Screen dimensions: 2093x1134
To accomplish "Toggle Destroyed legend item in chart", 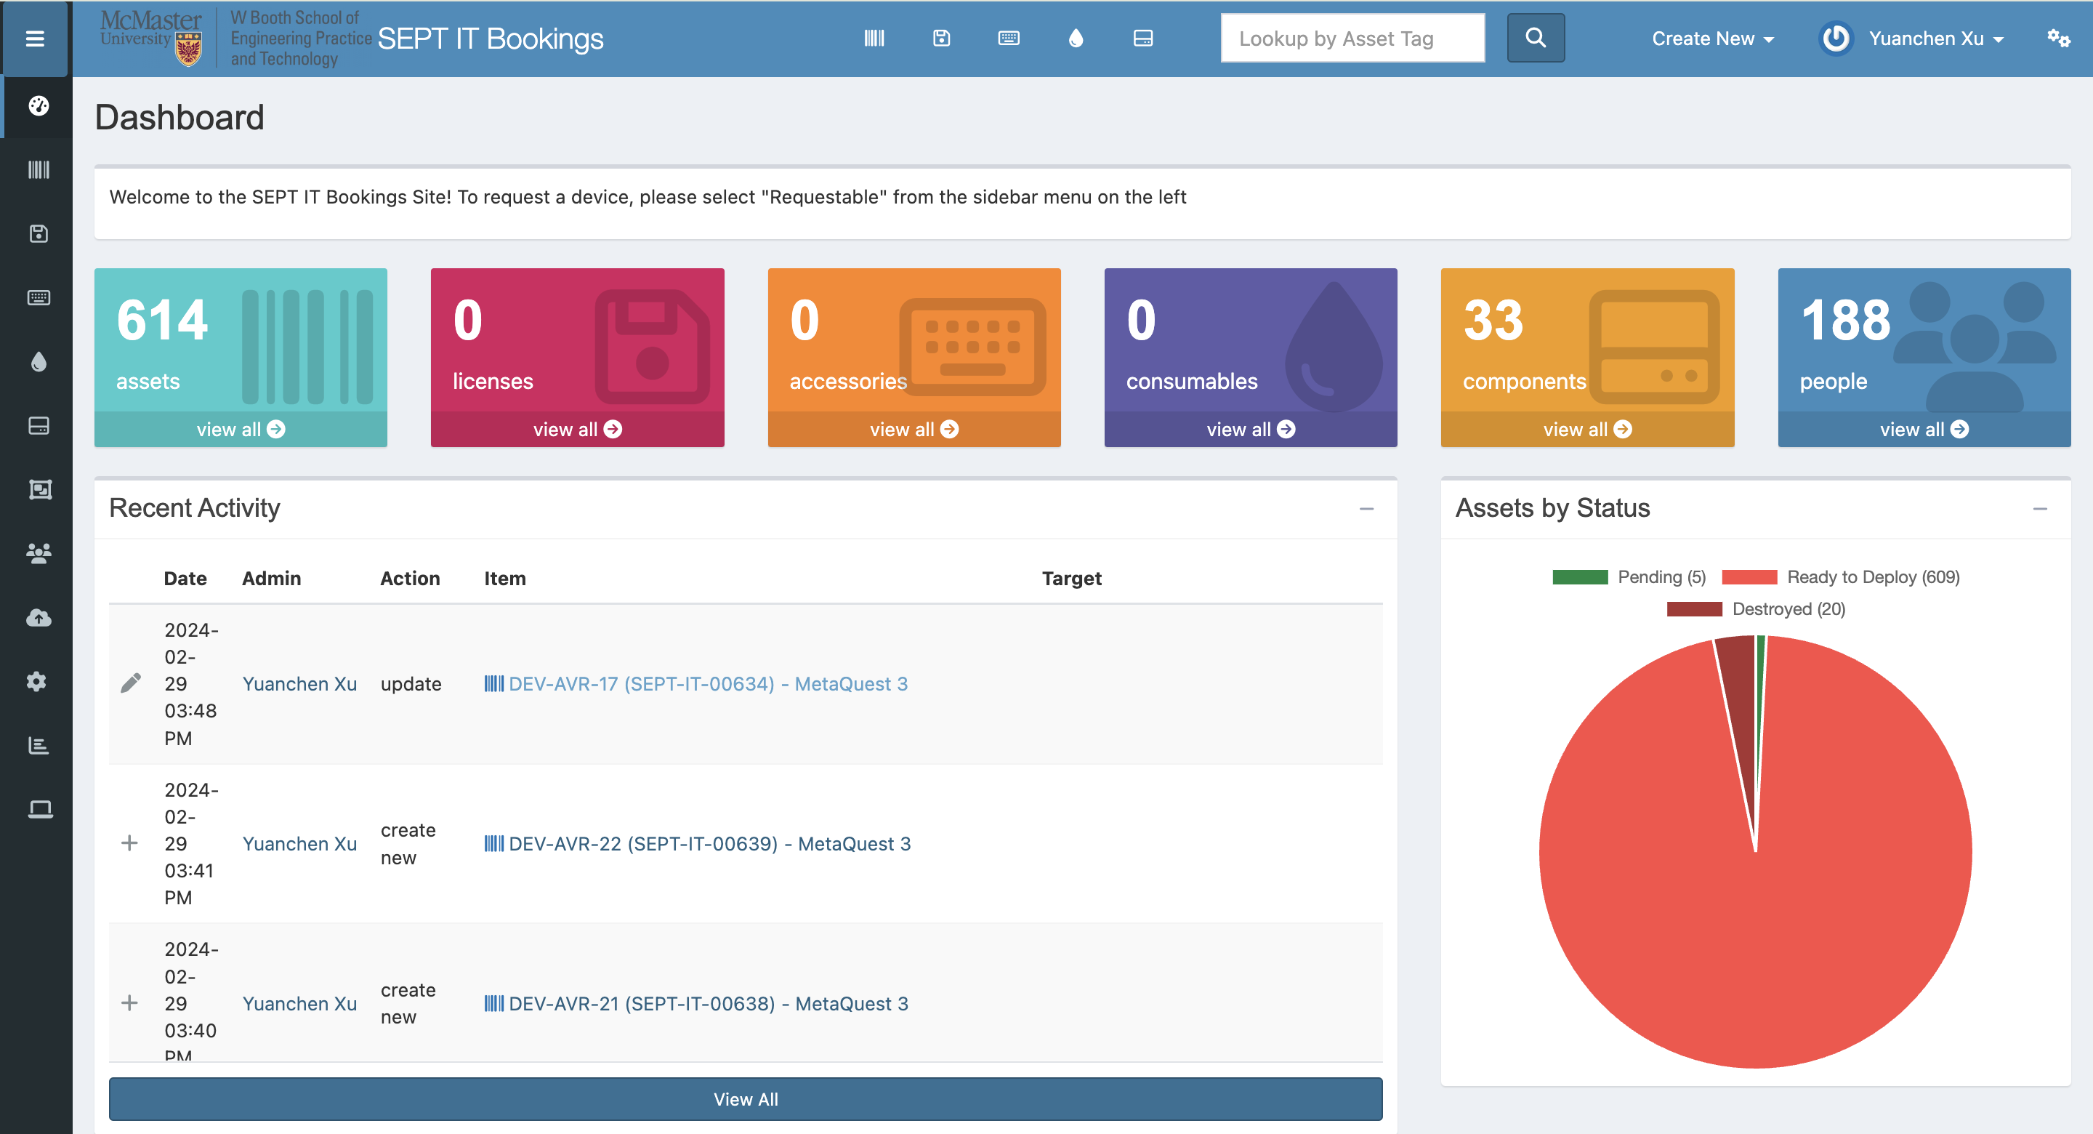I will coord(1755,610).
